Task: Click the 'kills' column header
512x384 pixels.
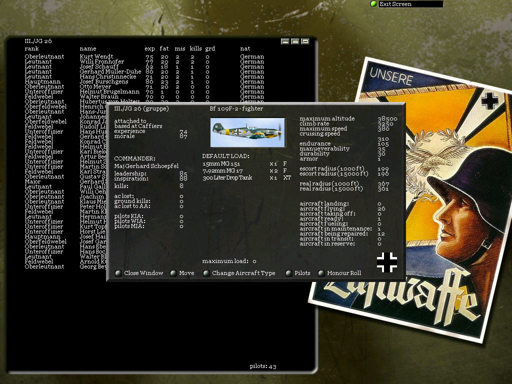Action: tap(195, 48)
